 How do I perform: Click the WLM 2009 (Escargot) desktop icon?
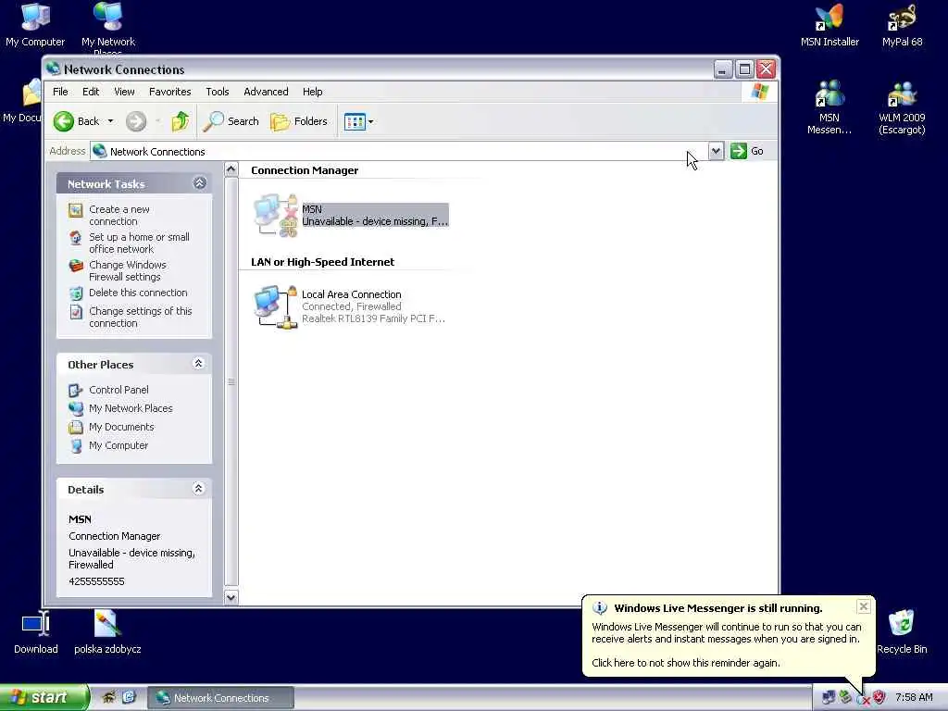pyautogui.click(x=902, y=107)
